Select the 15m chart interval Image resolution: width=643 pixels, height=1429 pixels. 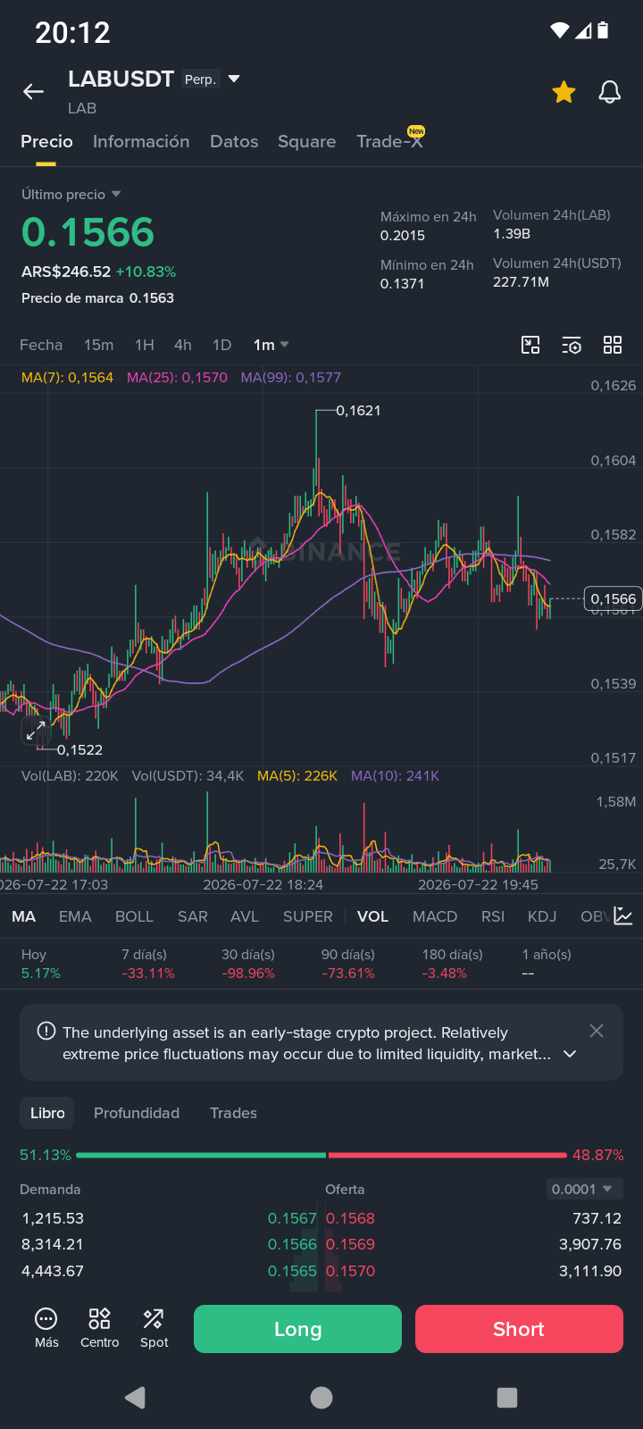tap(98, 345)
